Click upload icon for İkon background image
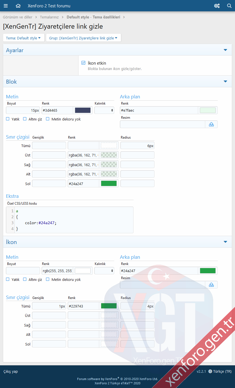Viewport: 235px width, 388px height. tap(211, 285)
